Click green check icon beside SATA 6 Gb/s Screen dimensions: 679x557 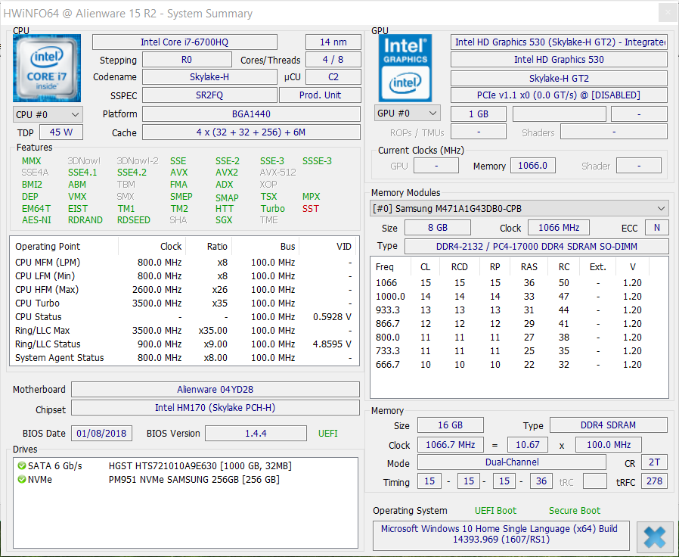coord(21,465)
